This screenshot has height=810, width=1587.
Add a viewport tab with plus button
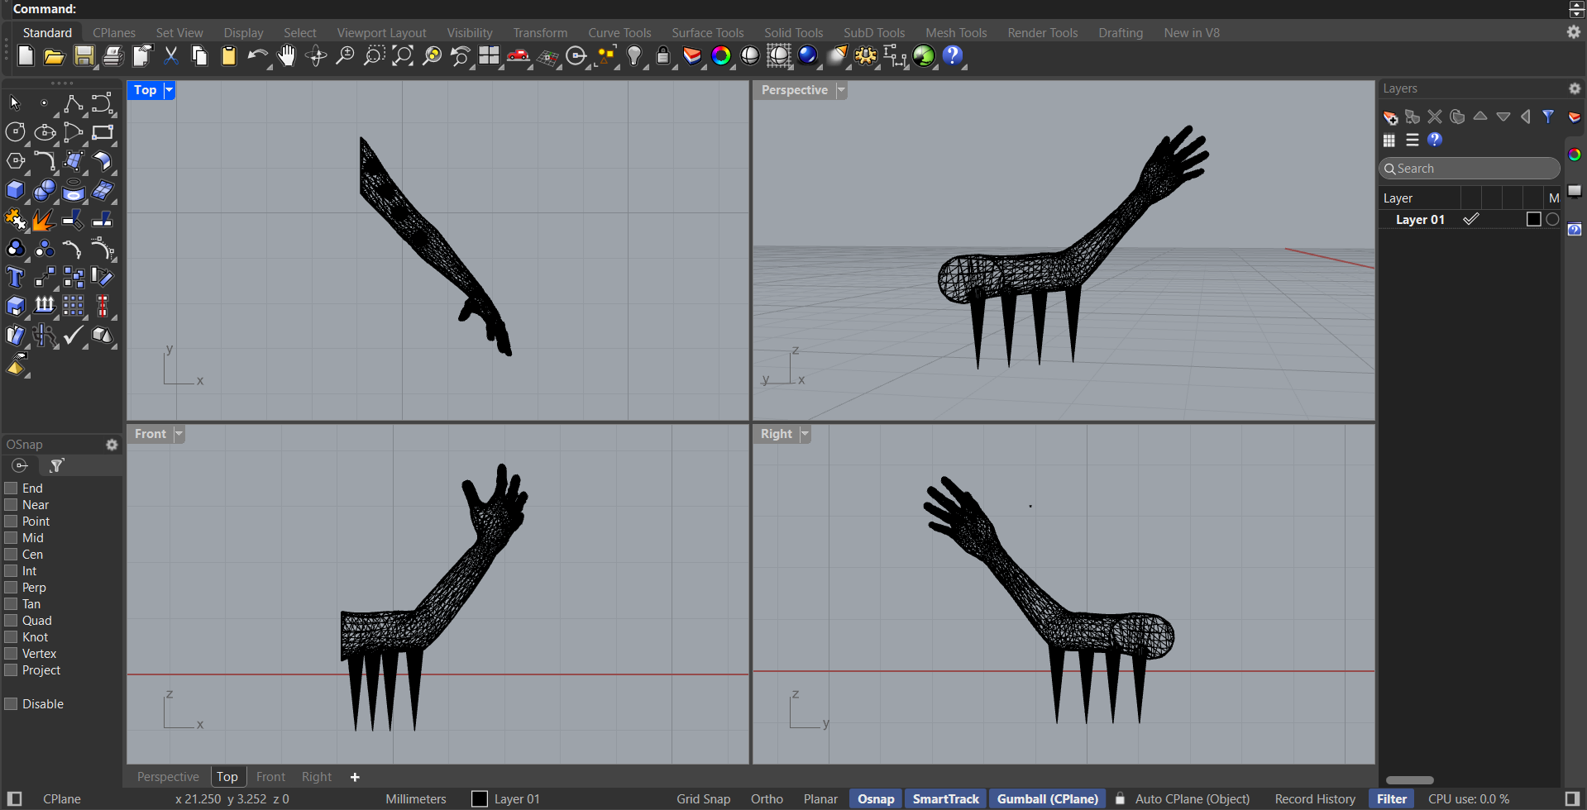point(355,777)
